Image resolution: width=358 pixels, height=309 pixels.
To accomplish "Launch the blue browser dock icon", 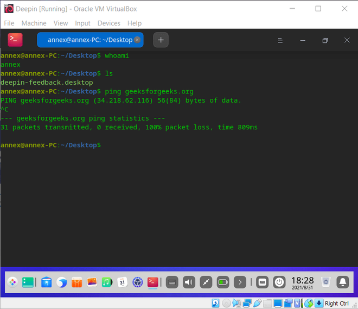I will (x=62, y=282).
